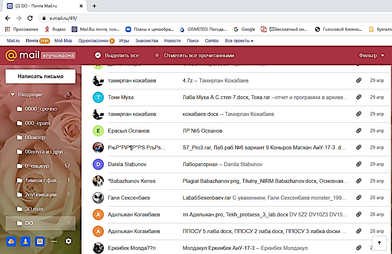
Task: Open the Яндекс bookmark
Action: [55, 29]
